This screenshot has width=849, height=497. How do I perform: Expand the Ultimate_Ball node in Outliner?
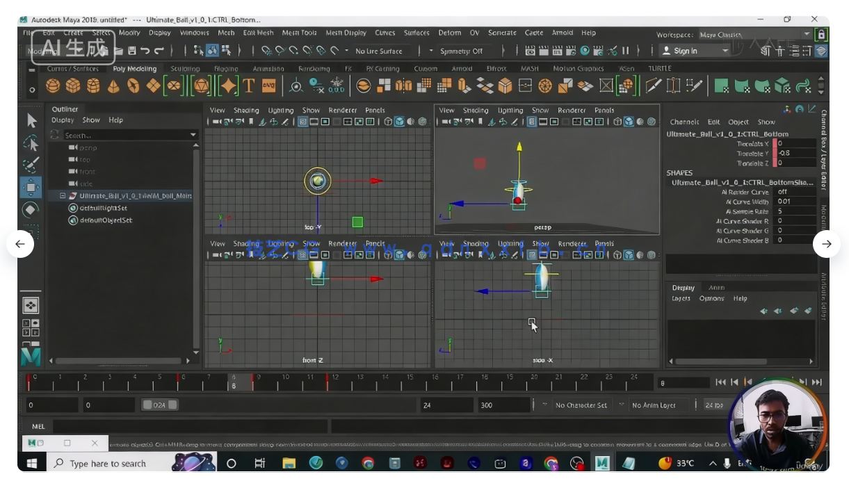[63, 196]
